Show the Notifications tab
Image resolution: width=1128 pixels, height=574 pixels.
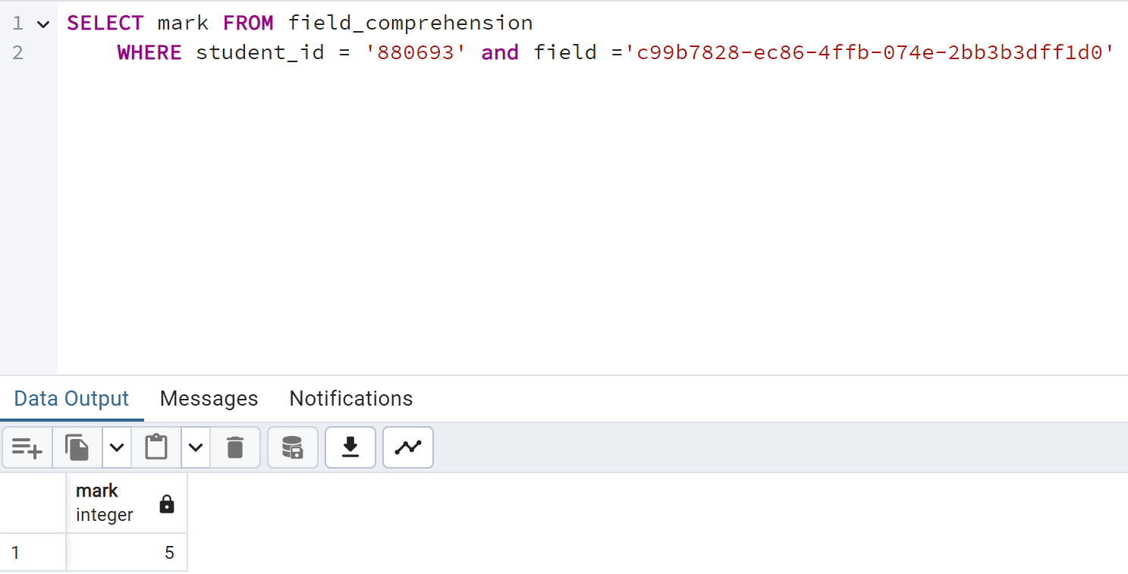(350, 399)
